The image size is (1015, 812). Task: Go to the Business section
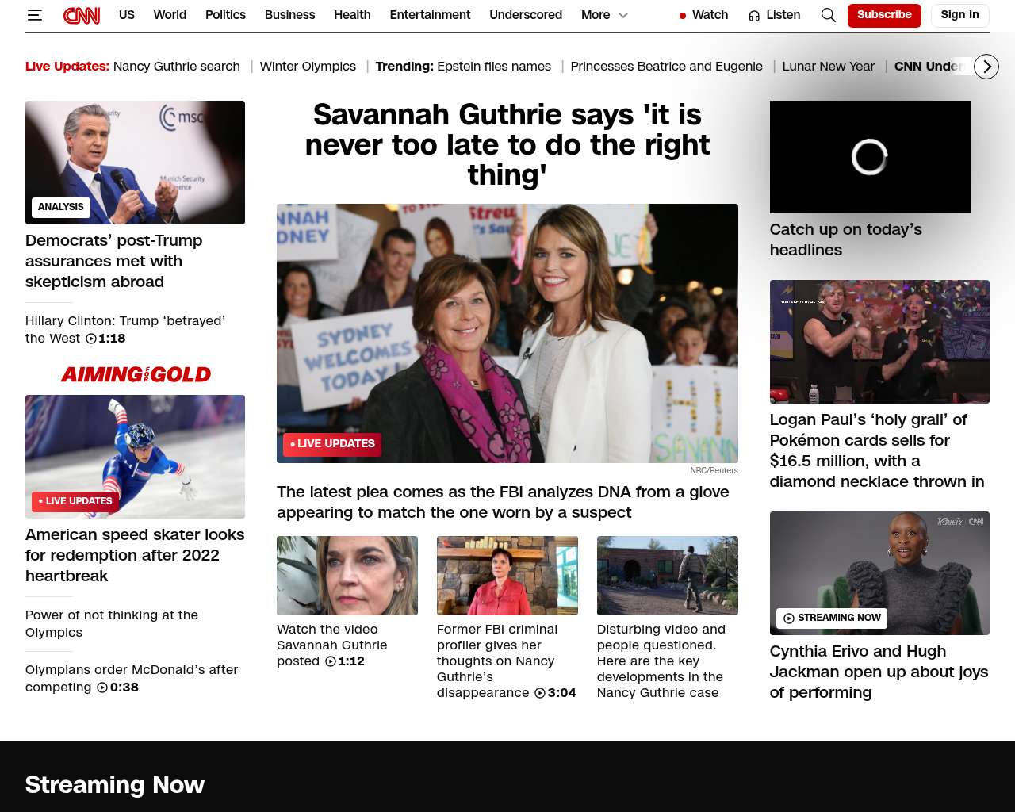[289, 15]
